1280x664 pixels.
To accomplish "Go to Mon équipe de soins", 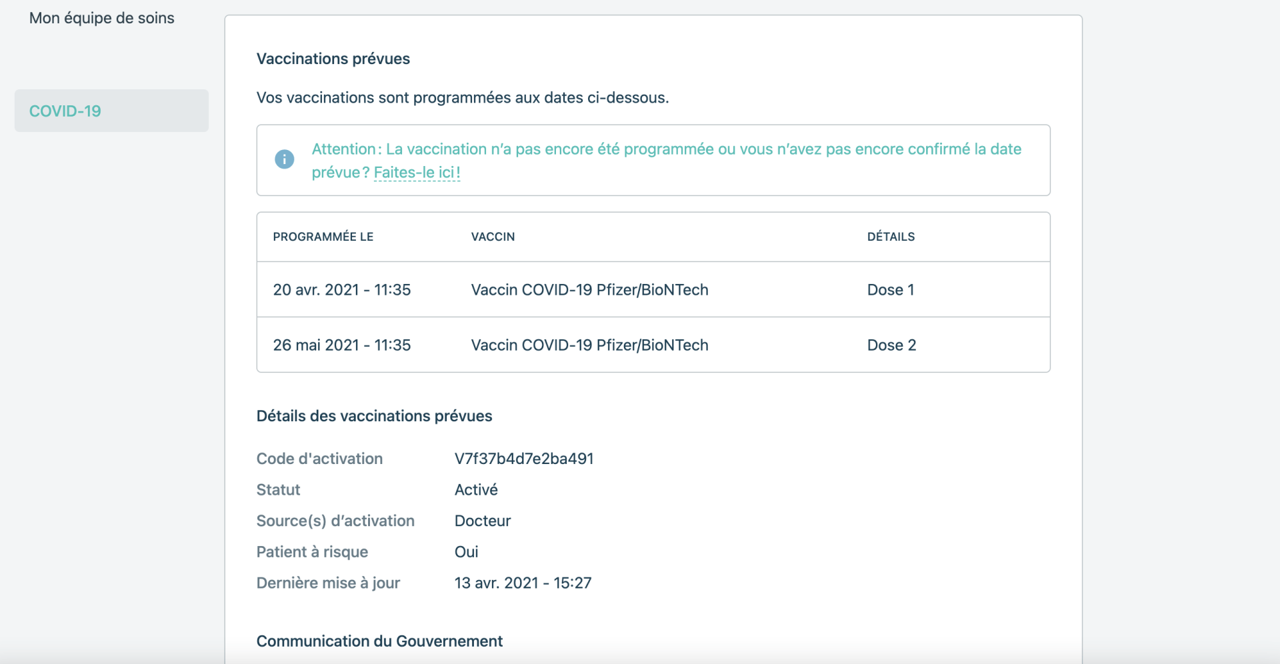I will 101,18.
